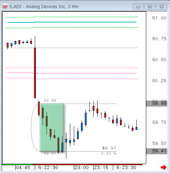Click the 60.50 price scale label
170x173 pixels.
pyautogui.click(x=159, y=60)
